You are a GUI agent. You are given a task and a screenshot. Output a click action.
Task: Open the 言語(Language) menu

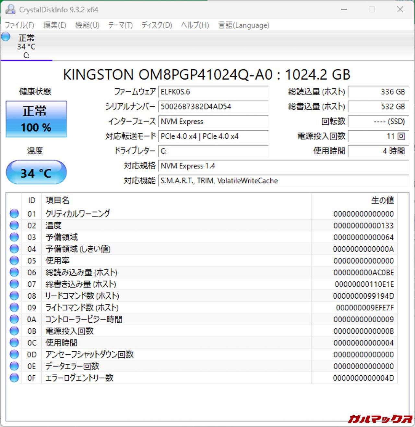coord(244,25)
